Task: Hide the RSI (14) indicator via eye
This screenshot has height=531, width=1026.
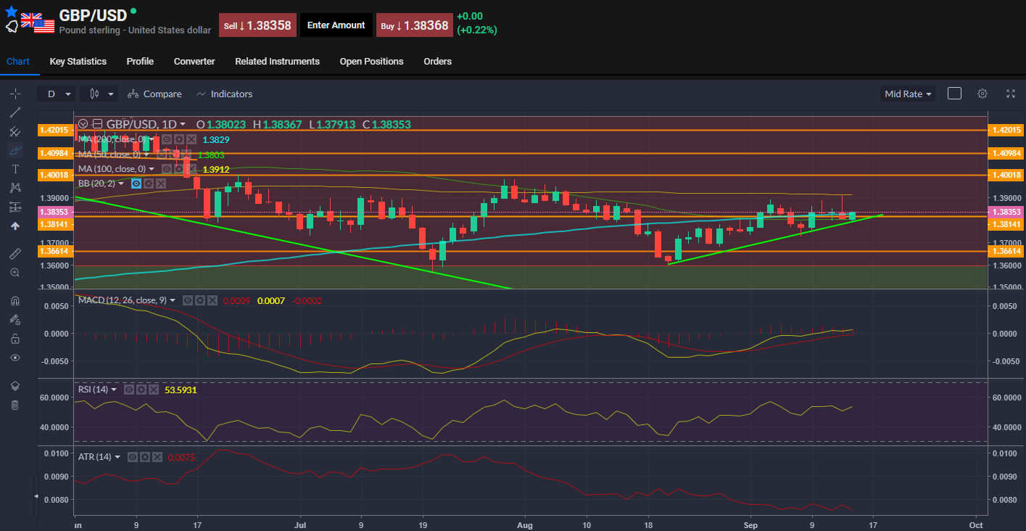Action: 128,390
